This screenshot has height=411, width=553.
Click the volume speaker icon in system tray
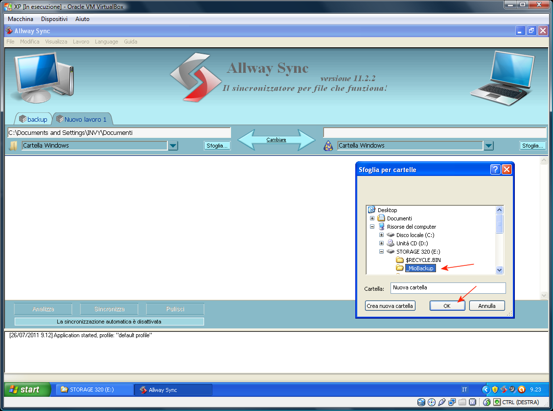point(512,389)
